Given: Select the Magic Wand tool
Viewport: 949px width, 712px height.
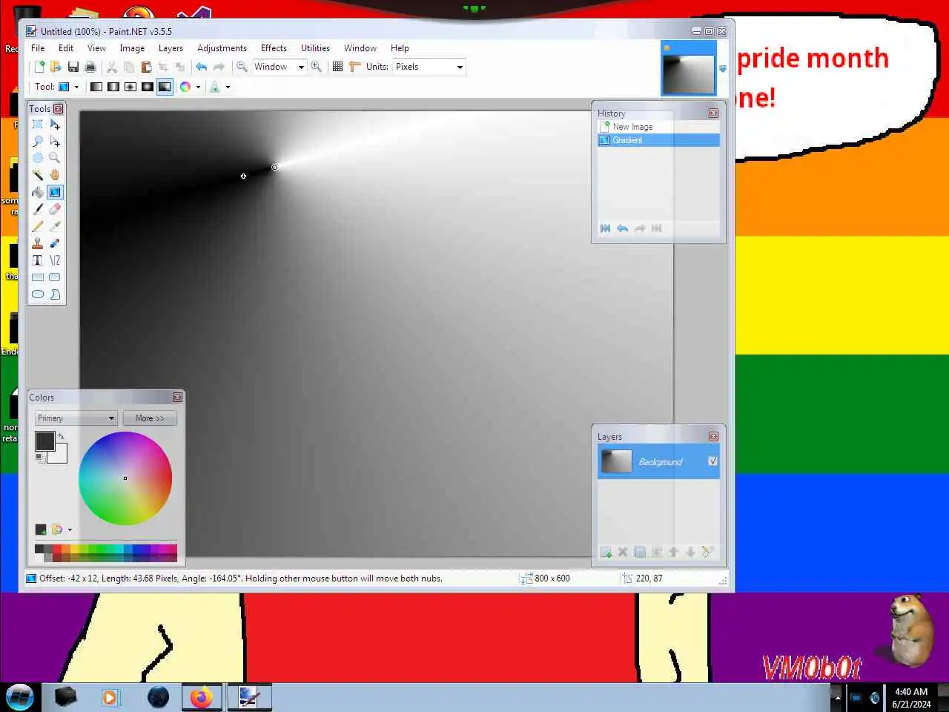Looking at the screenshot, I should [x=38, y=175].
